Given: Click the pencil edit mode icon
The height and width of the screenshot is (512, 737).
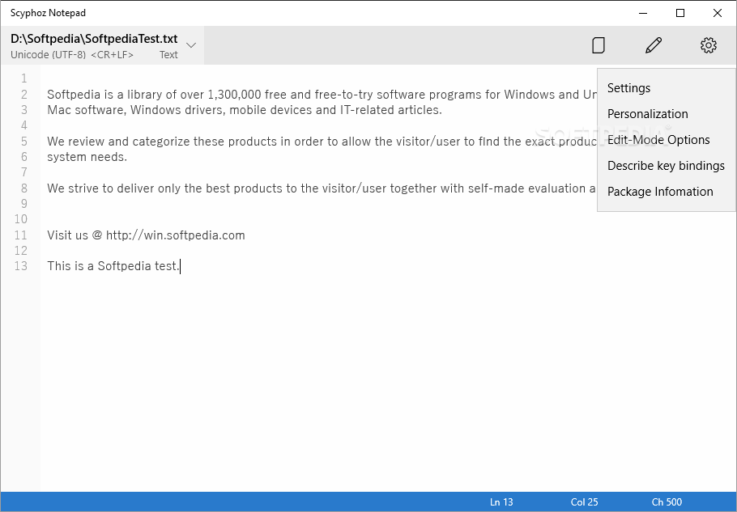Looking at the screenshot, I should (654, 45).
